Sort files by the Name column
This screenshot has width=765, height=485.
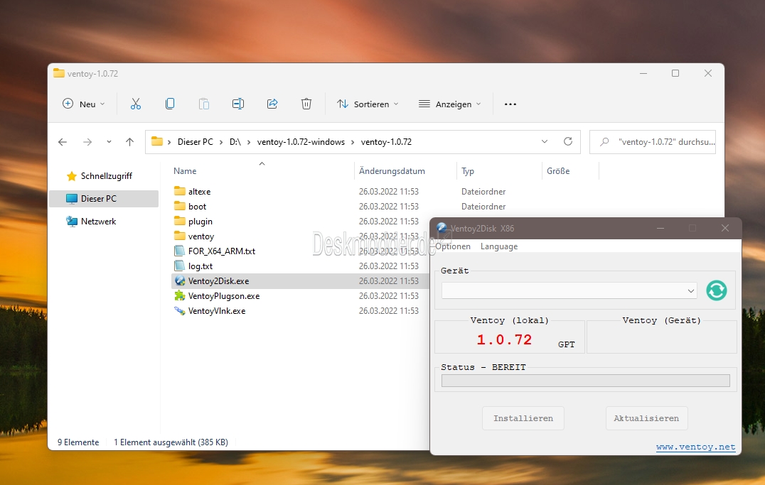(185, 171)
